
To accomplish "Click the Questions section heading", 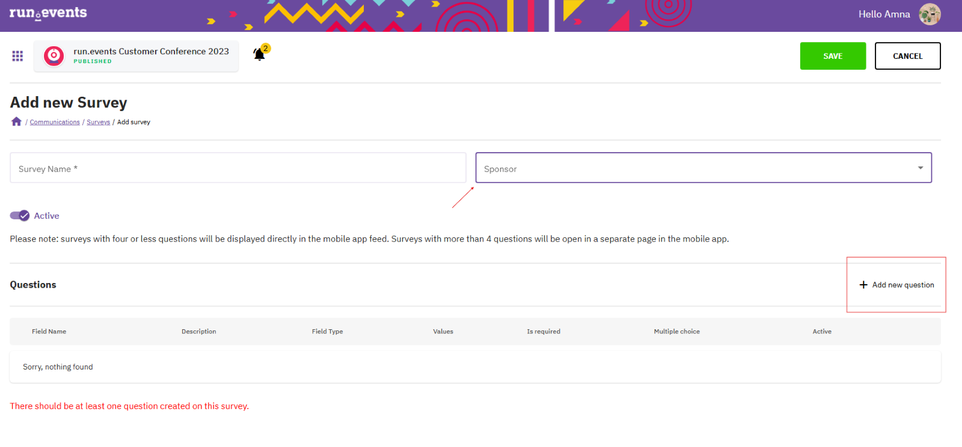I will click(x=33, y=285).
